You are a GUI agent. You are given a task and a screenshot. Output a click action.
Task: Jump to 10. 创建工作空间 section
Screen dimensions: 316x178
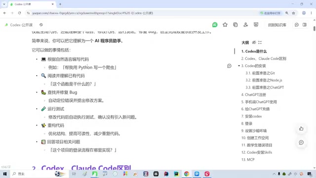255,138
